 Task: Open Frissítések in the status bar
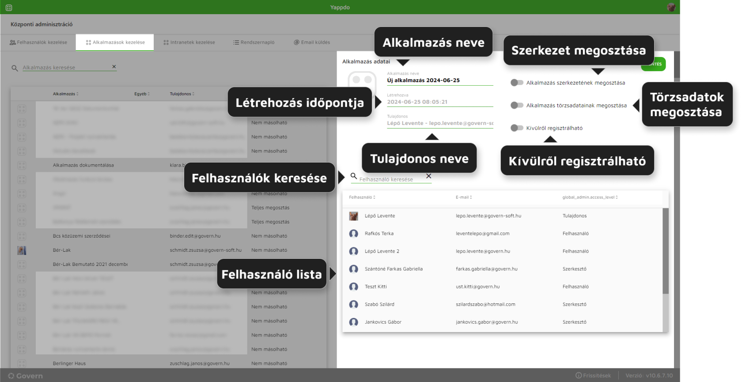593,376
